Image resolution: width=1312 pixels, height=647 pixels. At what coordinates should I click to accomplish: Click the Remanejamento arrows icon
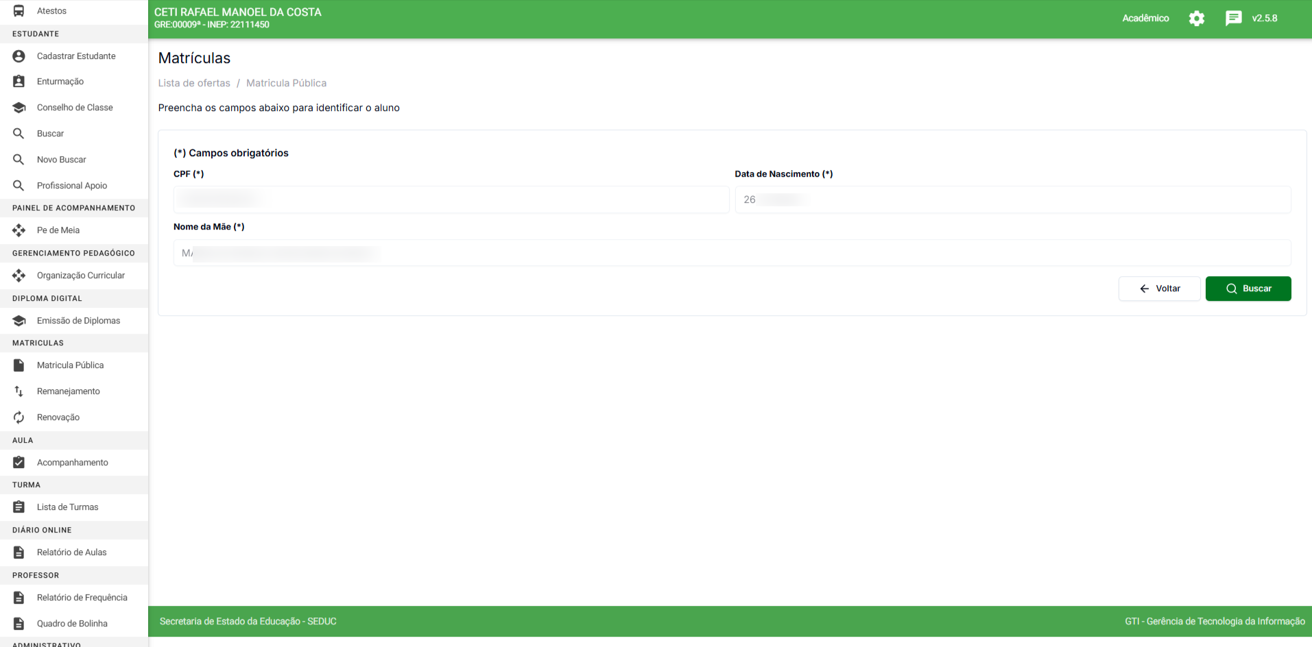19,391
